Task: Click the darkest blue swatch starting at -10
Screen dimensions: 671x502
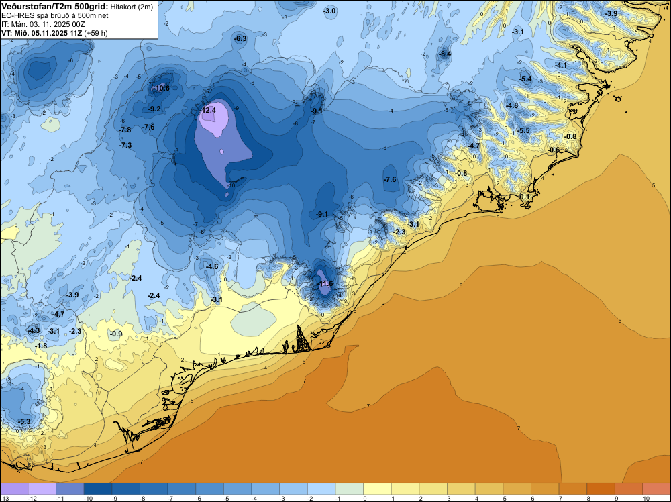Action: tap(97, 489)
